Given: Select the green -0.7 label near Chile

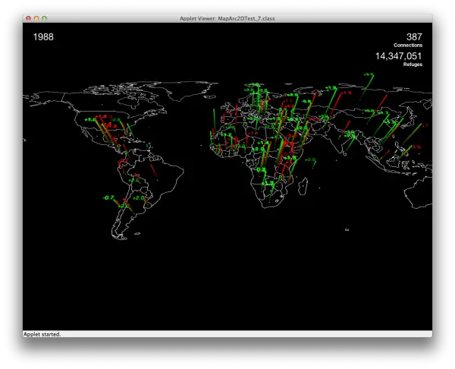Looking at the screenshot, I should [108, 197].
